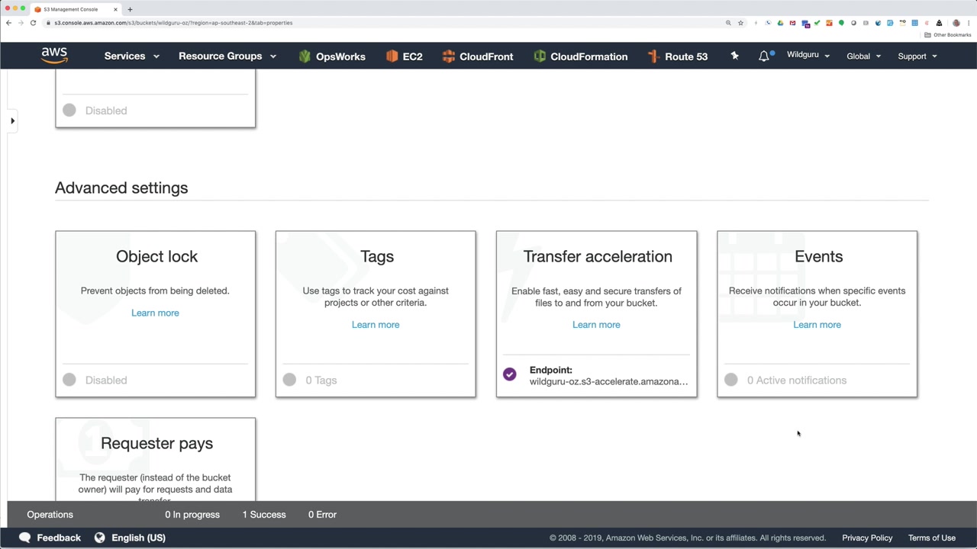Open the EC2 shortcut in the navbar
The height and width of the screenshot is (549, 977).
(404, 56)
